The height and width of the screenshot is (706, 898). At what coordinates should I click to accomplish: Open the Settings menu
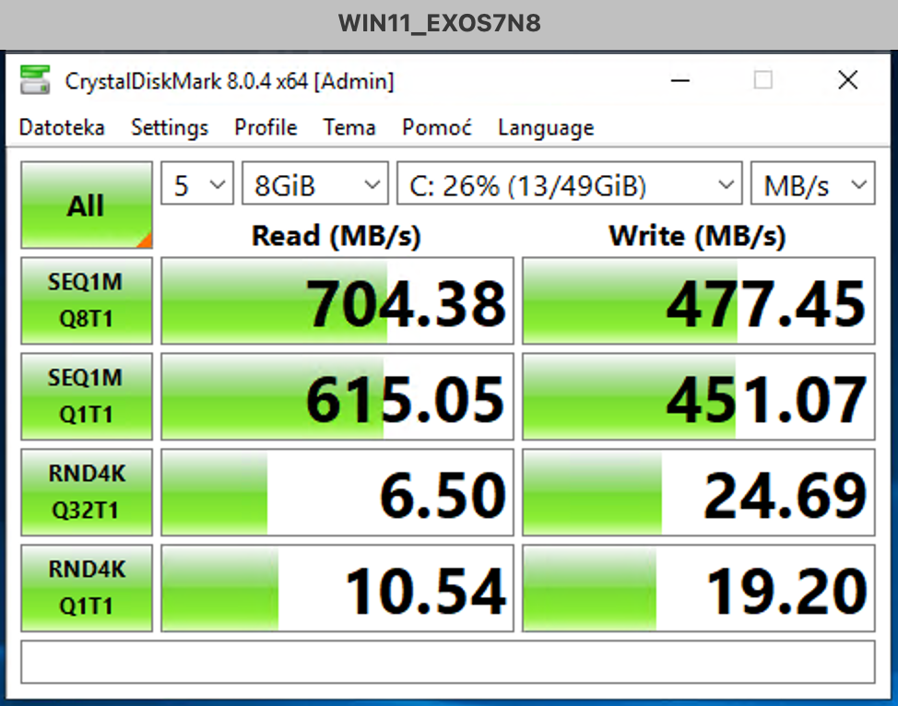pos(170,127)
